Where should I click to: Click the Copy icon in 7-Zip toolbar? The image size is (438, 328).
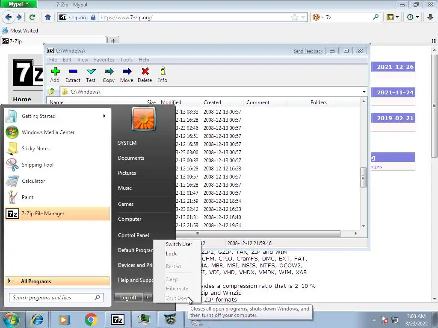tap(109, 71)
